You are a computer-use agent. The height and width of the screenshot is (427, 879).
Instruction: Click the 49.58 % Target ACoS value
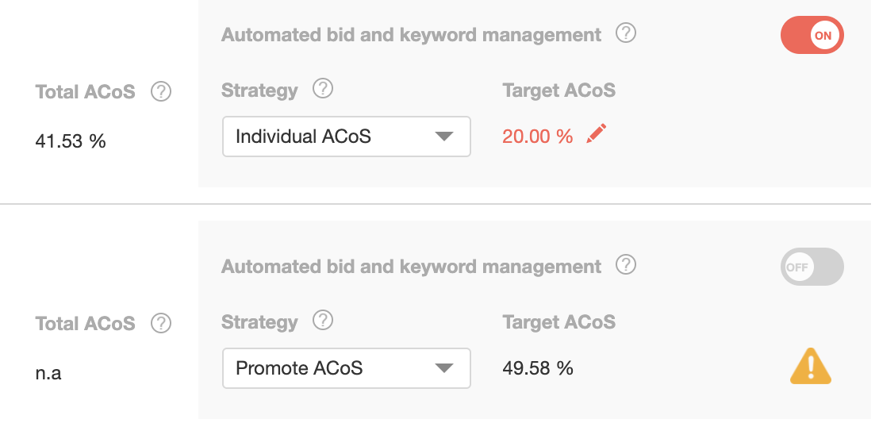click(x=538, y=368)
